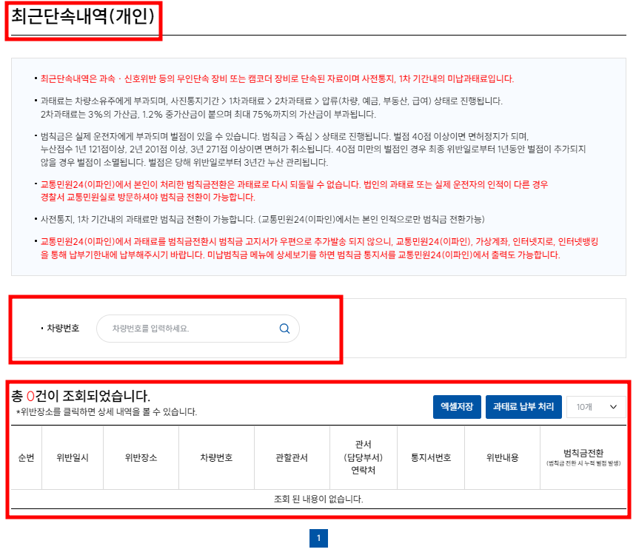Select page 1 in the pagination

pyautogui.click(x=318, y=539)
